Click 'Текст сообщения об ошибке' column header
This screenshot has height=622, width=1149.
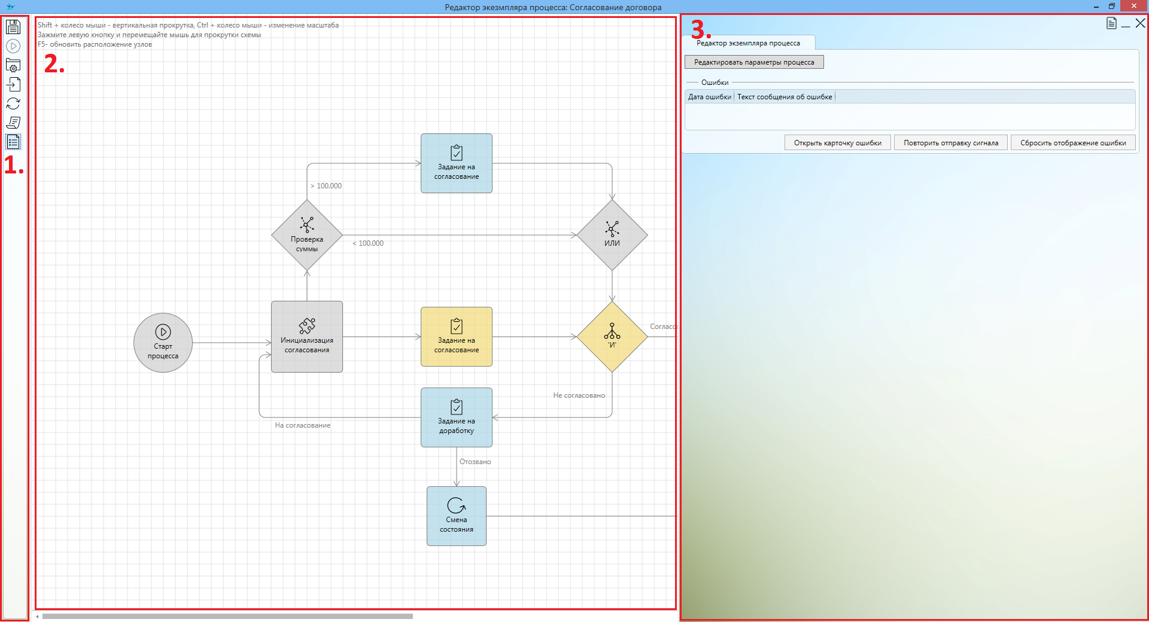pos(784,97)
